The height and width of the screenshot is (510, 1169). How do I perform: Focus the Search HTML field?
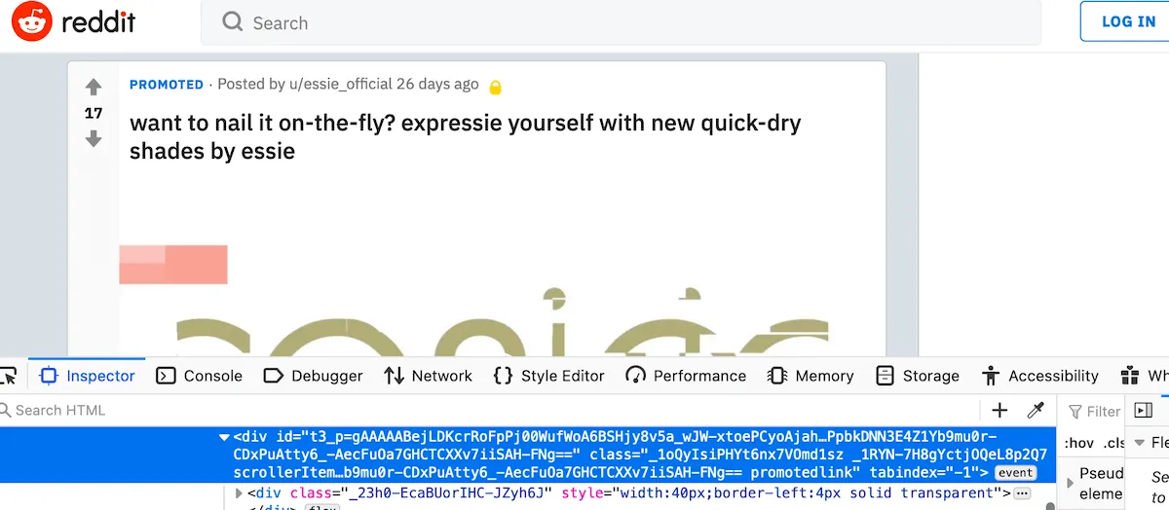click(x=487, y=411)
